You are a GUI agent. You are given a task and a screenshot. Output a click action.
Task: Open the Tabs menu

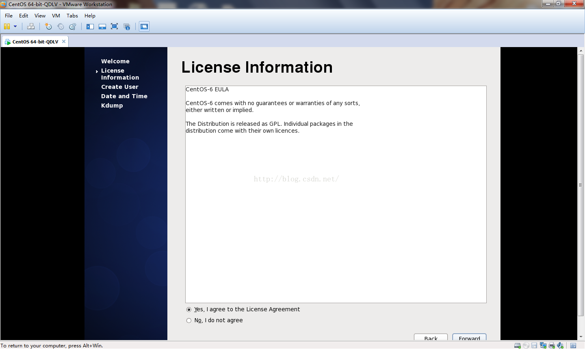72,15
